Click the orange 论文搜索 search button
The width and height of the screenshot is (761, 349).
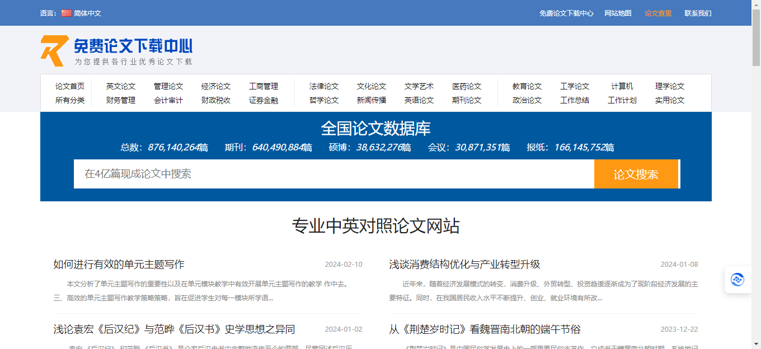[636, 174]
